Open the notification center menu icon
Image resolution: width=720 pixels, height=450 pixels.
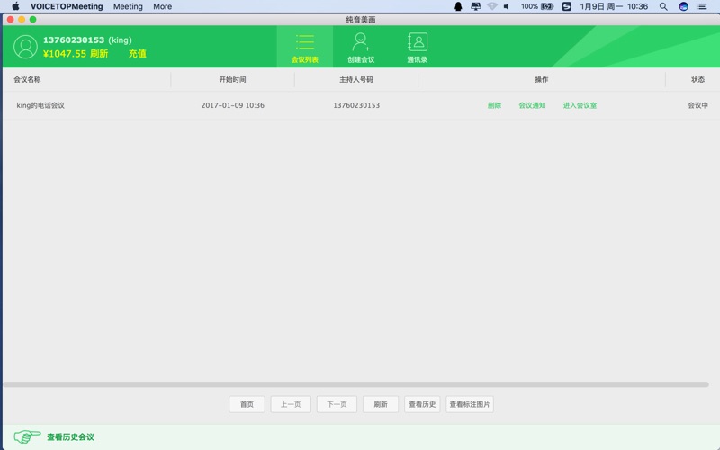(x=702, y=6)
